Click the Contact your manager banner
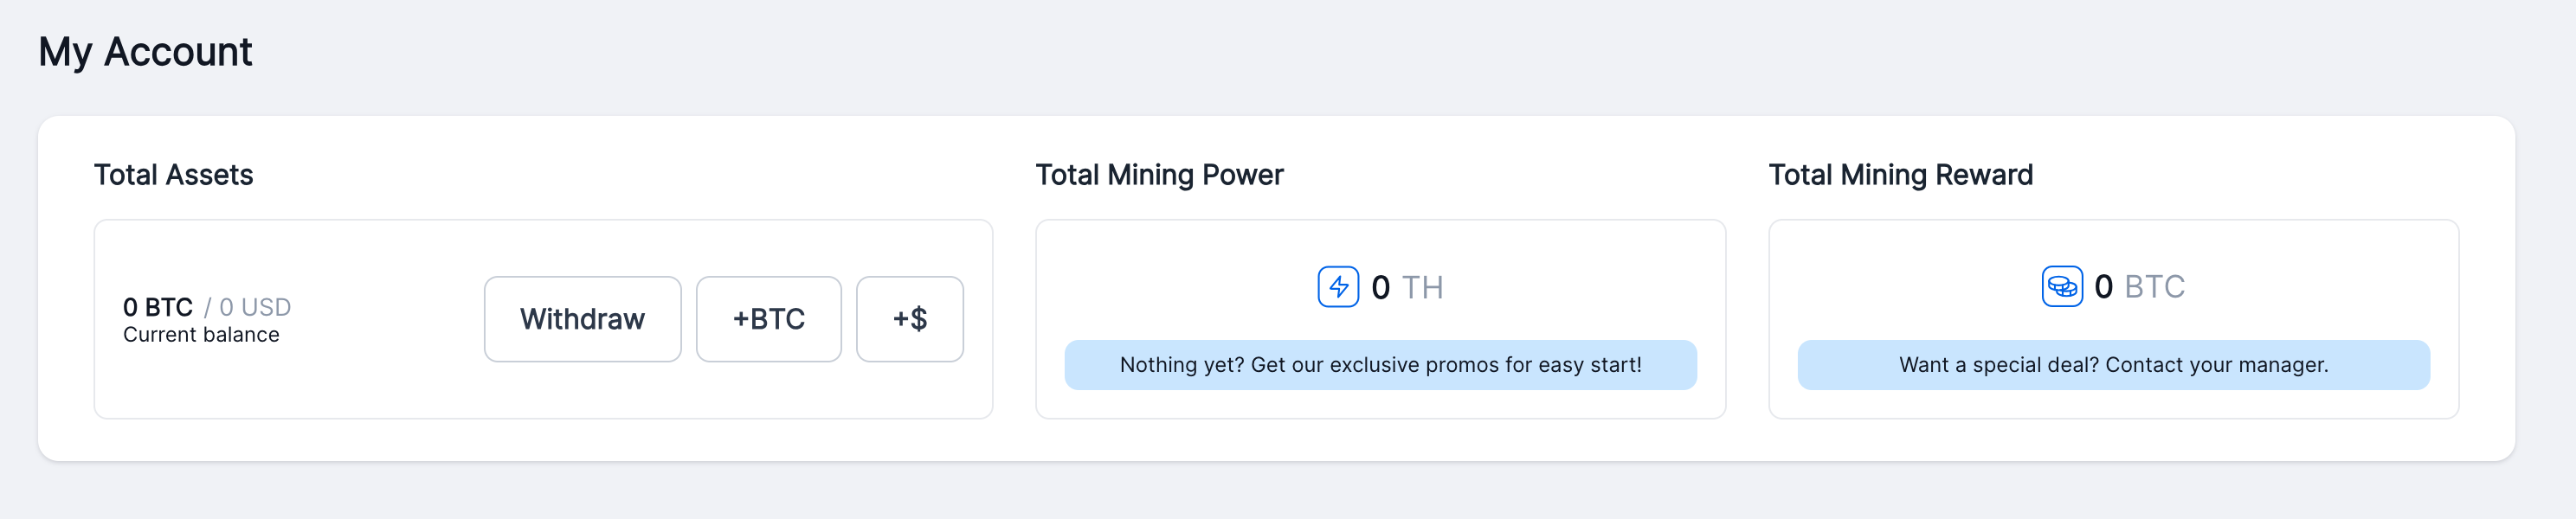The height and width of the screenshot is (519, 2576). tap(2113, 365)
